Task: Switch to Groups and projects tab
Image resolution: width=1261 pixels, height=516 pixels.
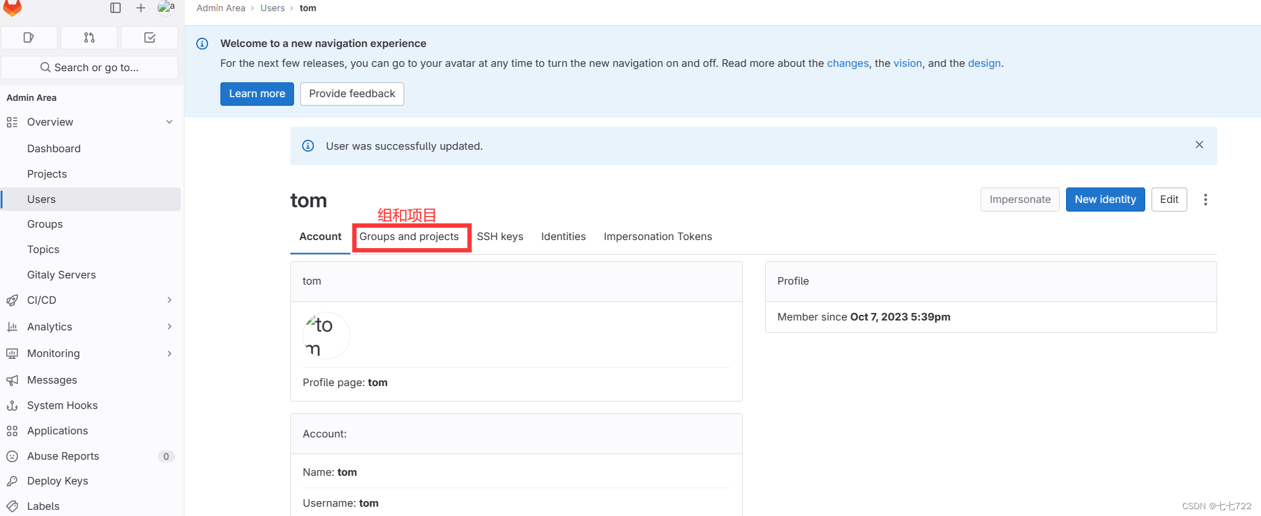Action: coord(409,237)
